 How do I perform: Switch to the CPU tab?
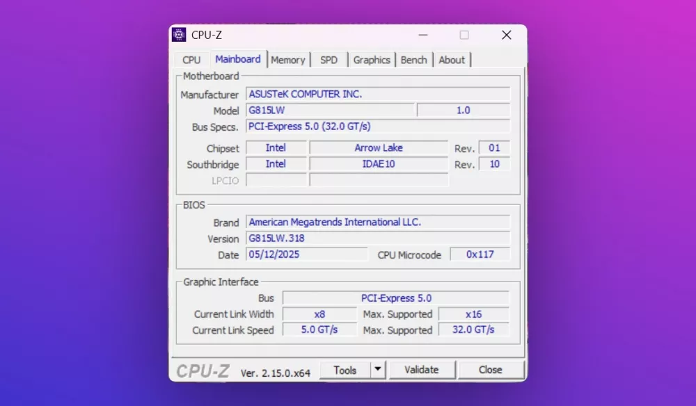point(191,60)
